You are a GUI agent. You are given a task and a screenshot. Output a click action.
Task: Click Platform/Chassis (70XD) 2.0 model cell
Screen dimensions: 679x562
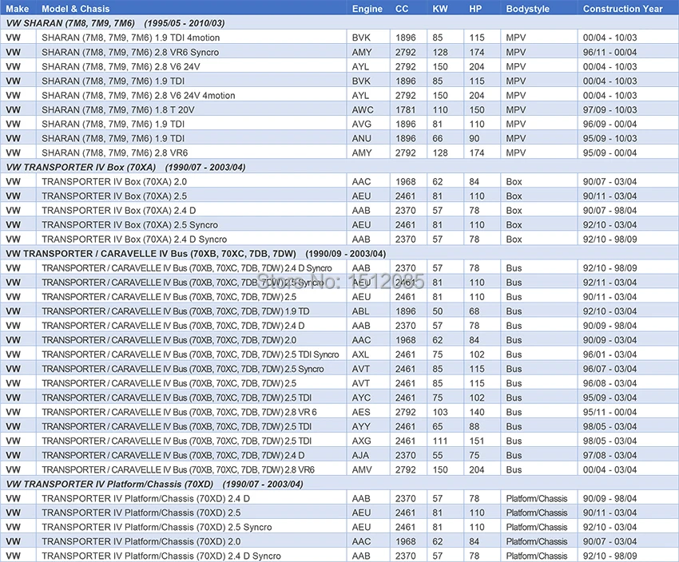(x=141, y=541)
